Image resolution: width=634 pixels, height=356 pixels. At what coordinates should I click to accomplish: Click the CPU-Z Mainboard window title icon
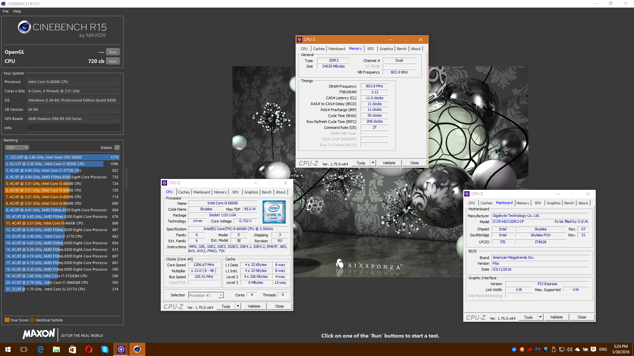(x=467, y=194)
